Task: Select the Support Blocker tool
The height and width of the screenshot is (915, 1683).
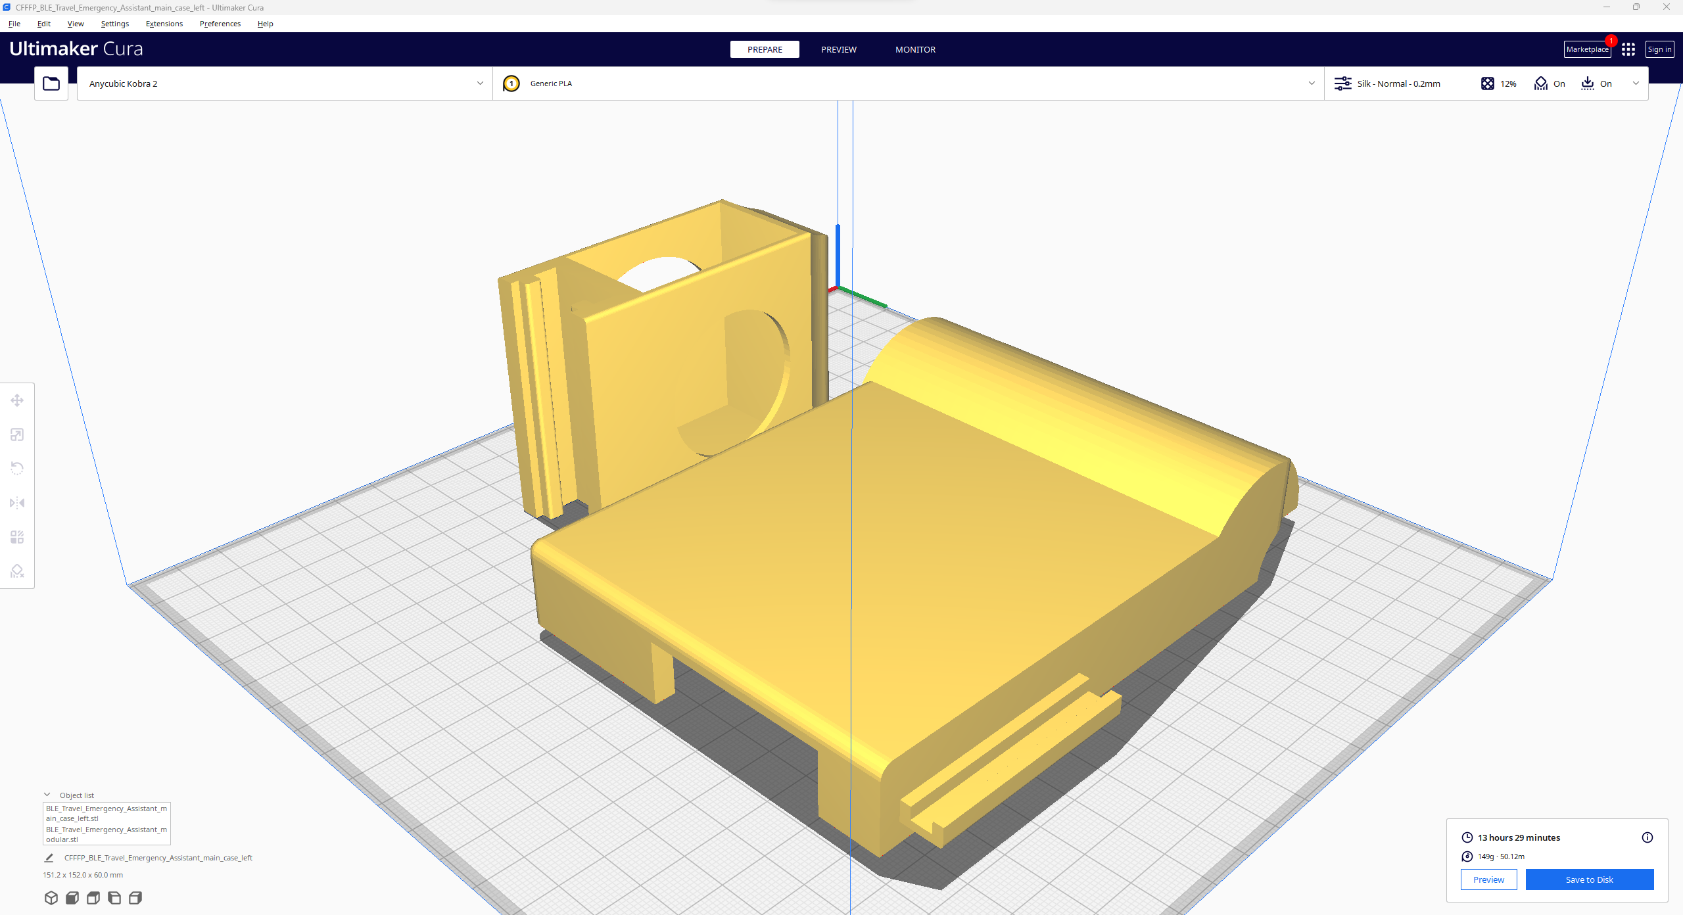Action: [x=17, y=571]
